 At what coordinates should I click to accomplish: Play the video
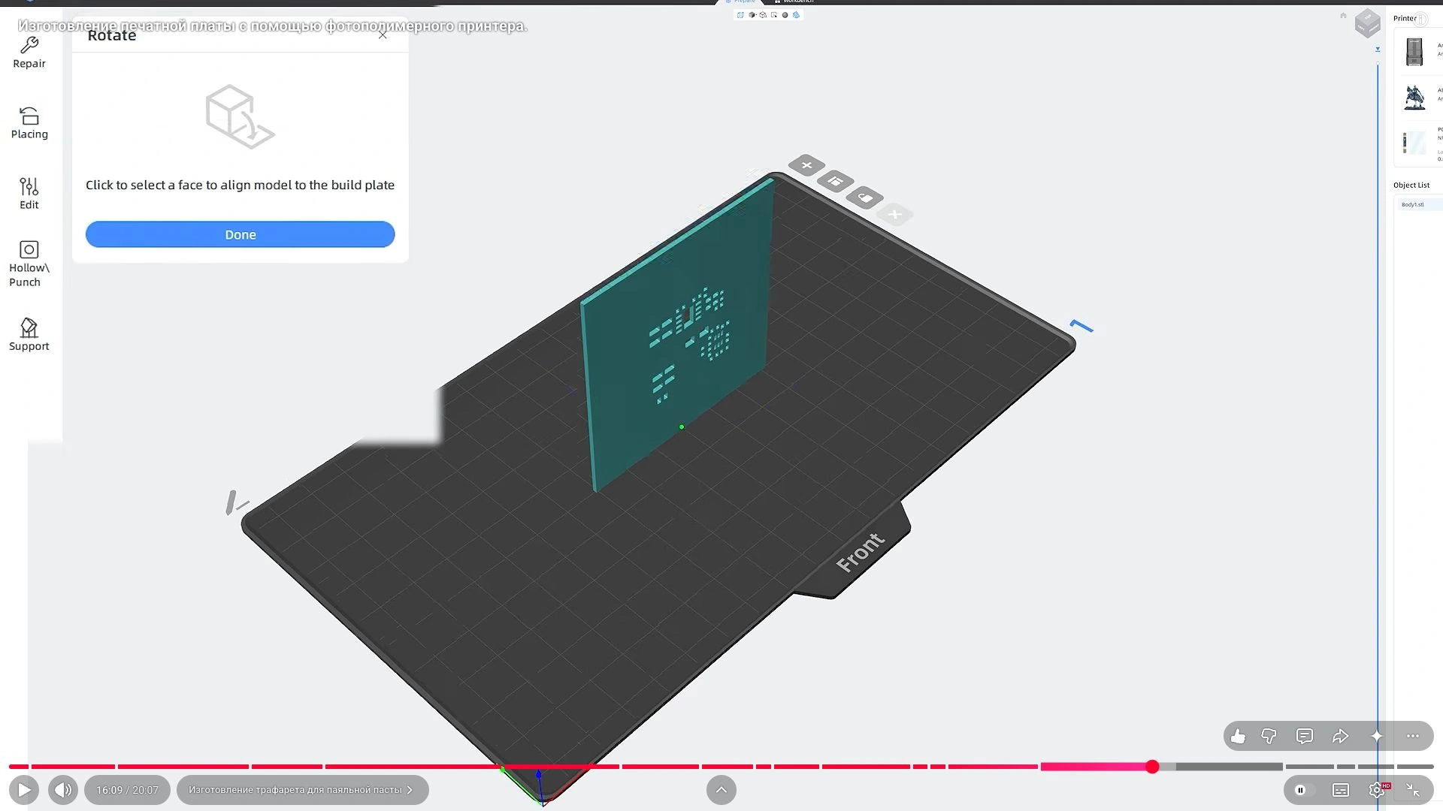click(x=24, y=790)
